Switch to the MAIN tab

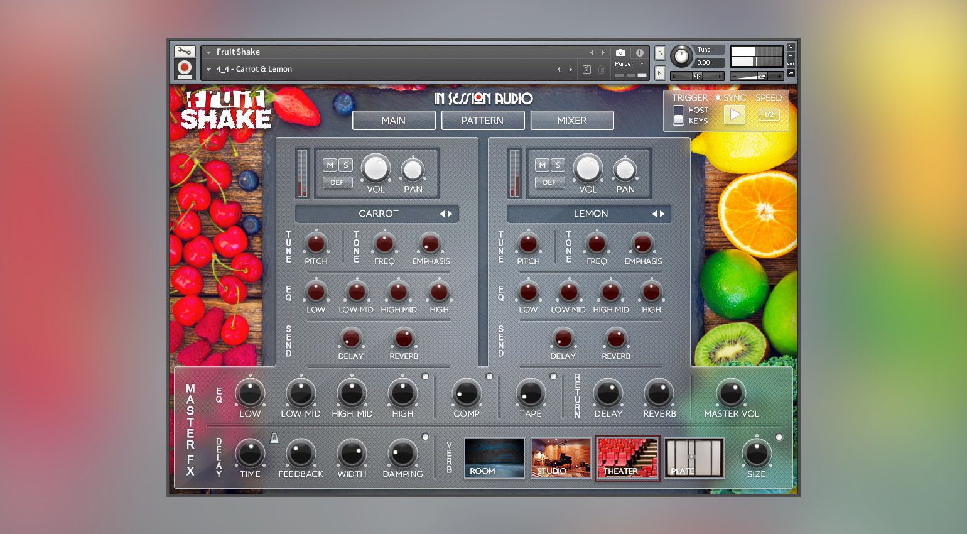[x=394, y=120]
